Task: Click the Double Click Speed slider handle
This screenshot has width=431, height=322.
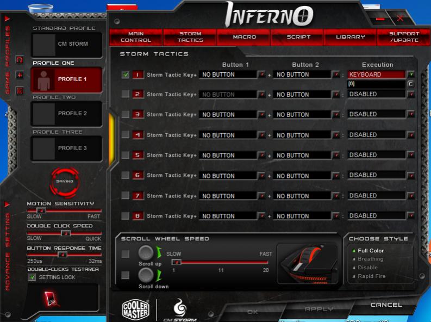Action: pos(65,233)
